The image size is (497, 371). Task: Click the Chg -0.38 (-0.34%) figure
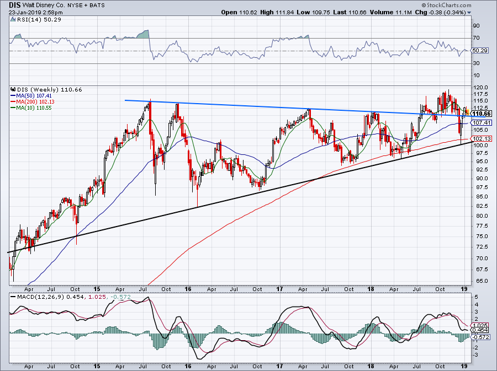[440, 12]
